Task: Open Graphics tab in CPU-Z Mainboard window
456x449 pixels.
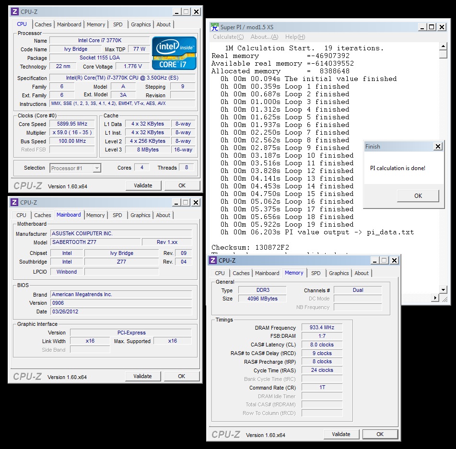Action: pos(140,215)
